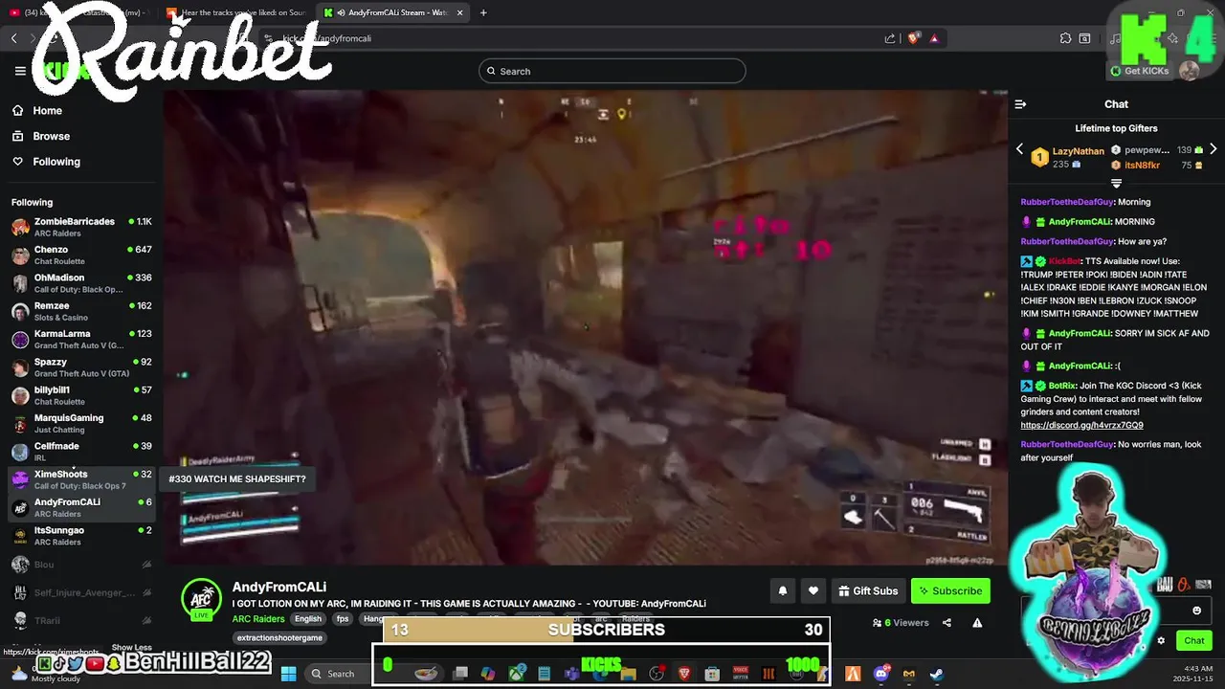Screen dimensions: 1225x689
Task: Open Remzee Slots & Casino channel
Action: click(x=81, y=311)
